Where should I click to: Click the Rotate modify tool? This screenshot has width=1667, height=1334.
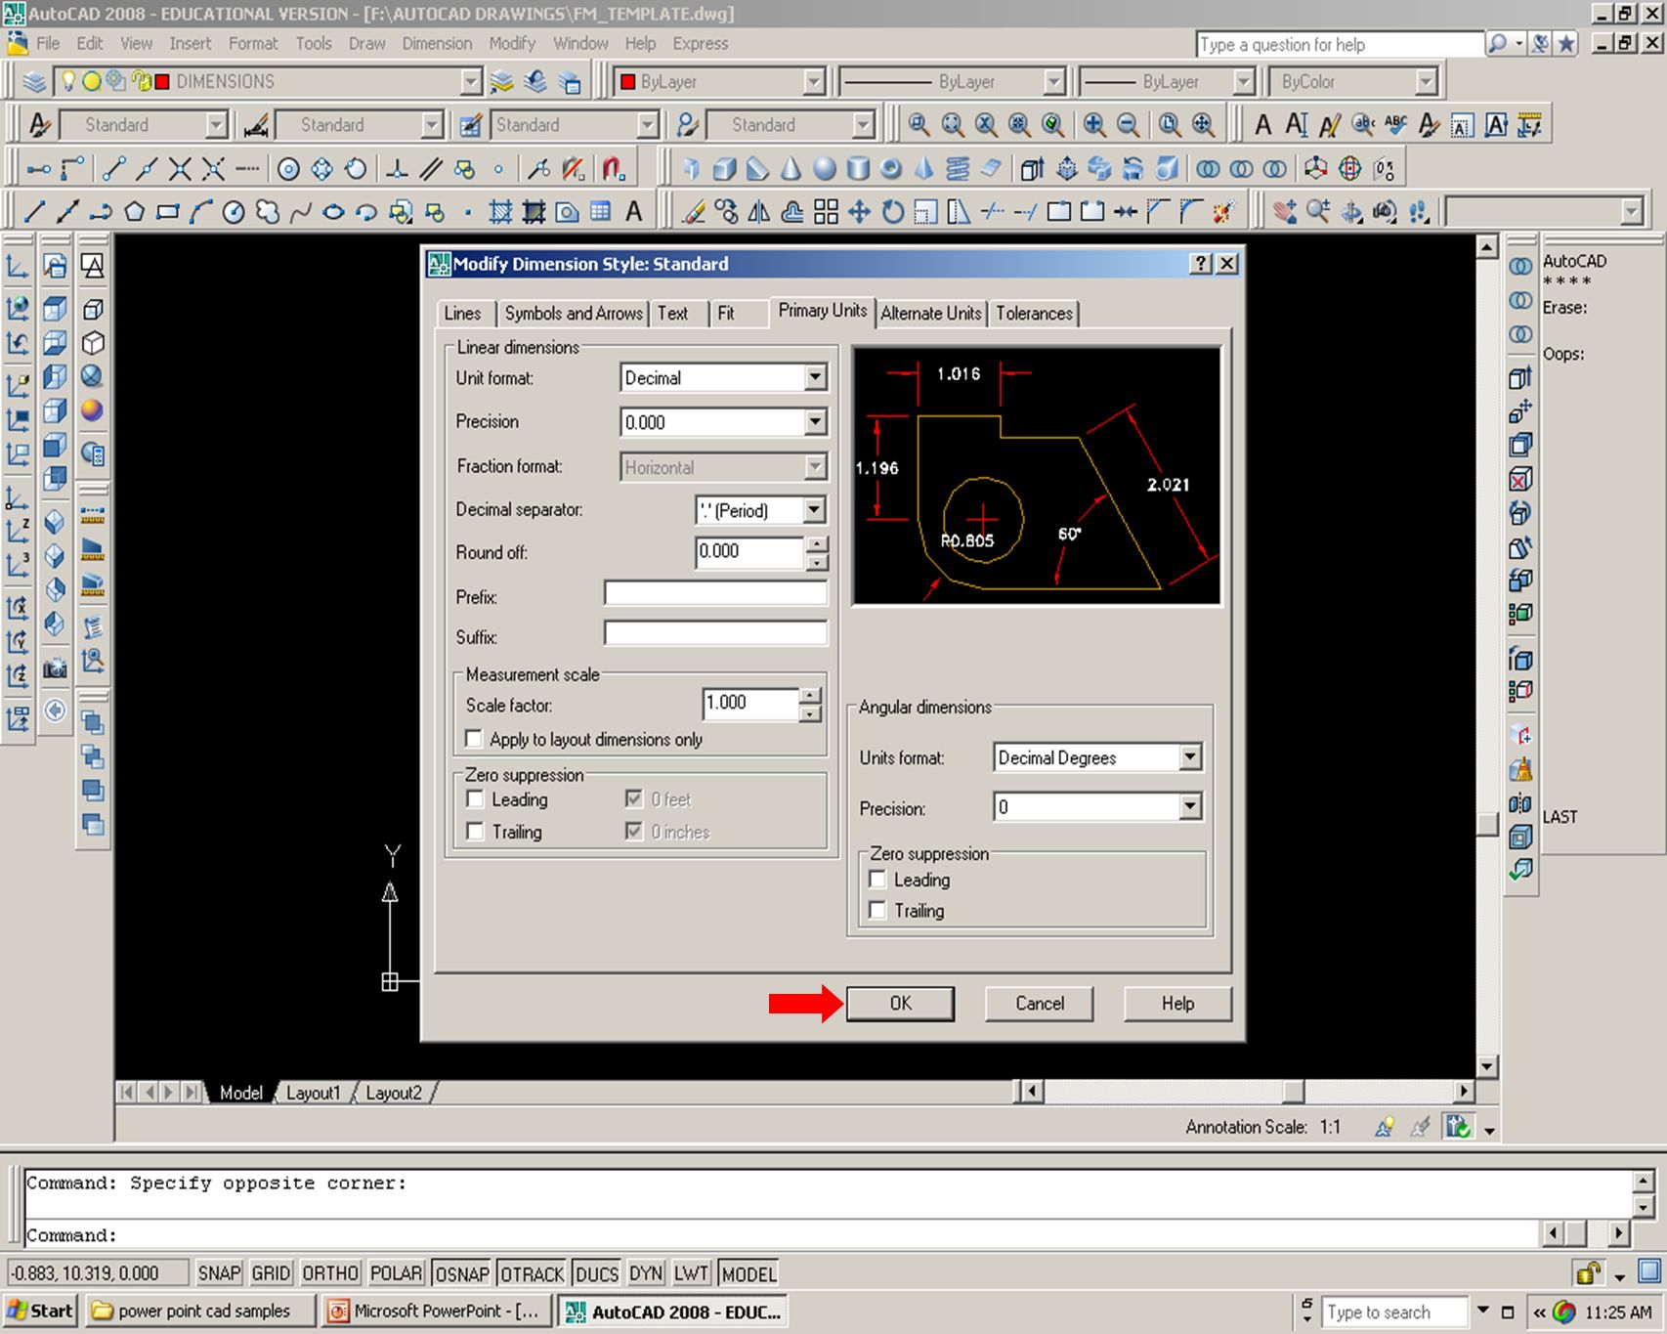pyautogui.click(x=892, y=211)
